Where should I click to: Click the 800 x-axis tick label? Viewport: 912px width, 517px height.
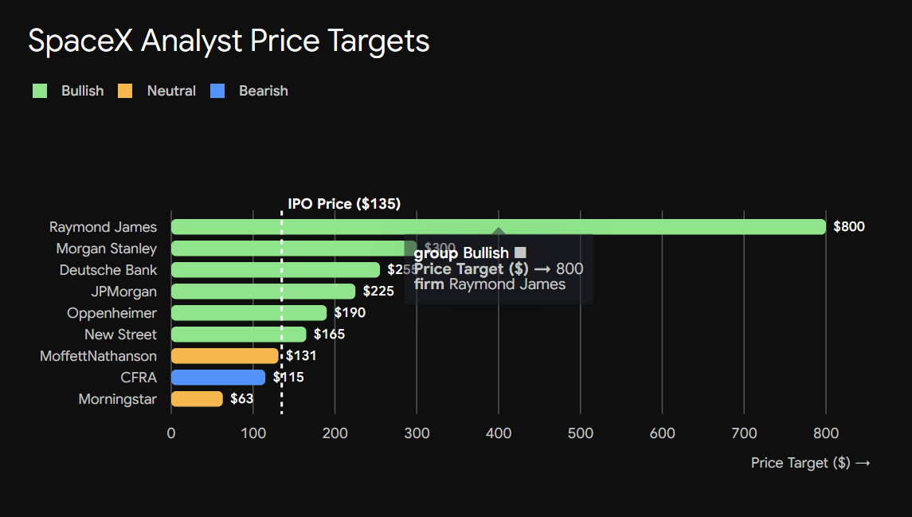(x=826, y=433)
